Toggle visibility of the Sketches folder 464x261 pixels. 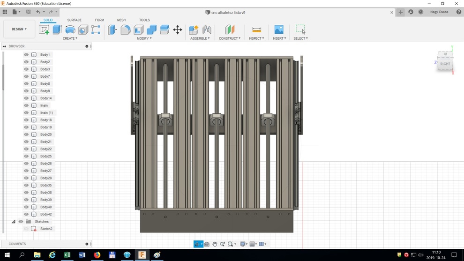point(21,222)
